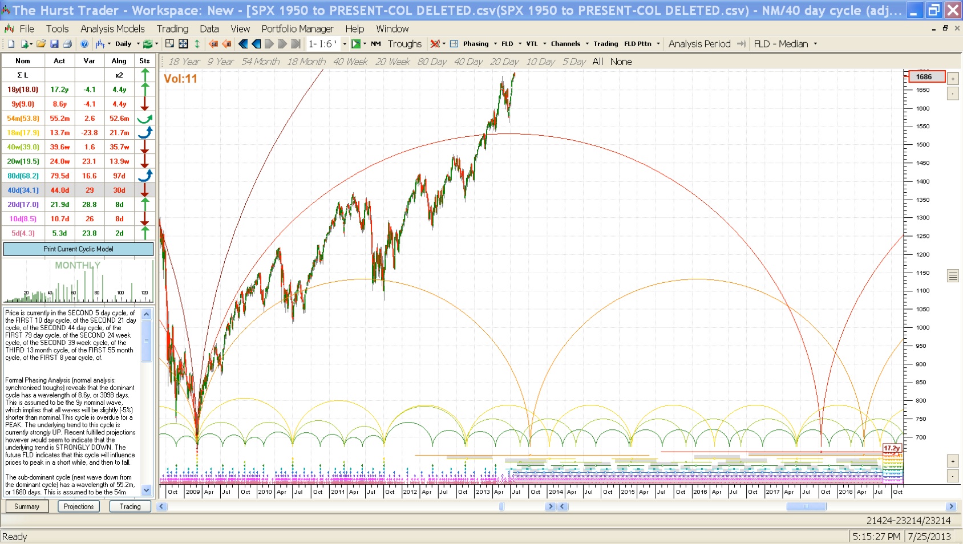Open the folder icon to load file
Screen dimensions: 963x544
(x=41, y=44)
